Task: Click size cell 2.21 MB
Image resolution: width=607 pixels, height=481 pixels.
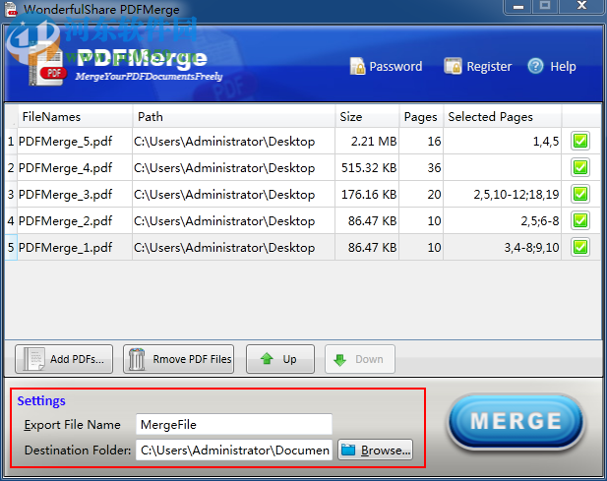Action: [x=367, y=142]
